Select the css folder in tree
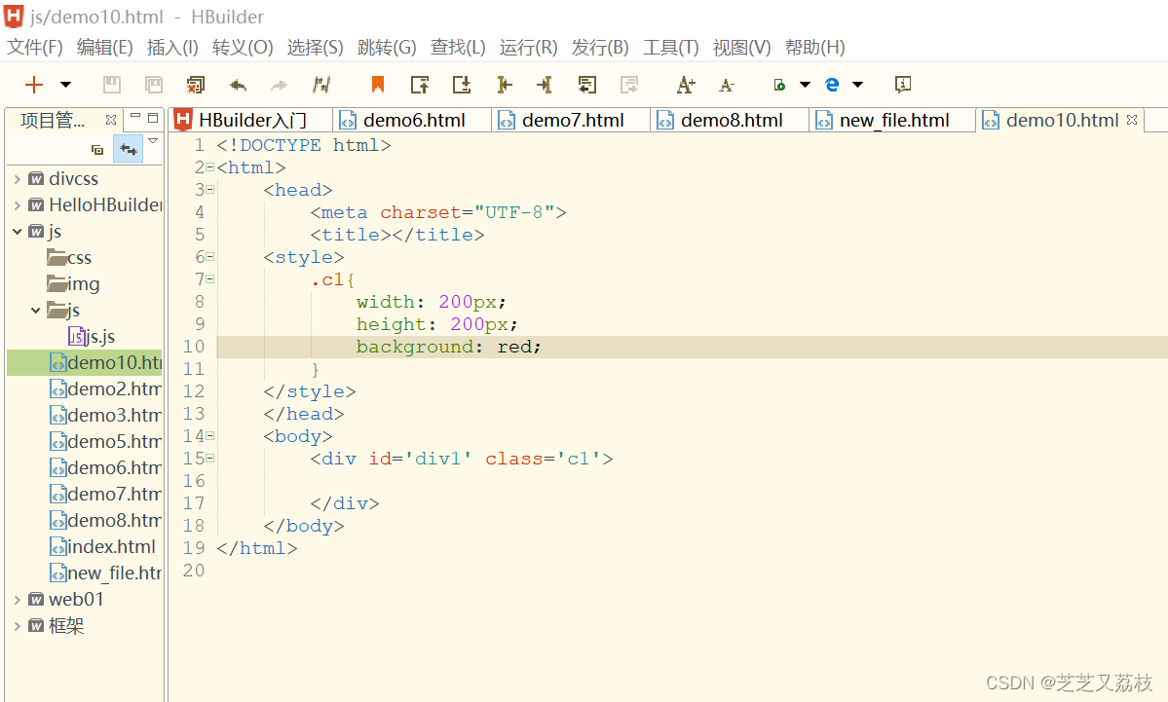1168x702 pixels. point(69,258)
